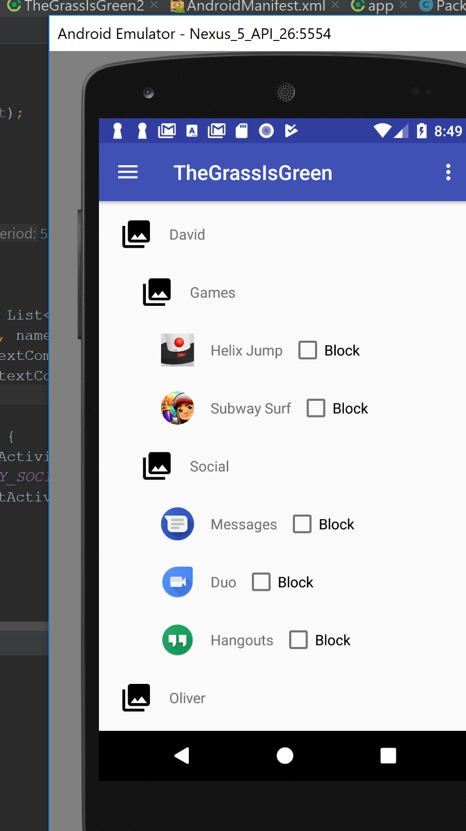The image size is (466, 831).
Task: Toggle Block checkbox for Hangouts
Action: click(x=298, y=640)
